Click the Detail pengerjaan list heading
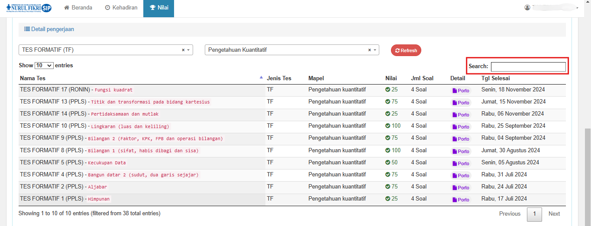591x226 pixels. click(49, 29)
